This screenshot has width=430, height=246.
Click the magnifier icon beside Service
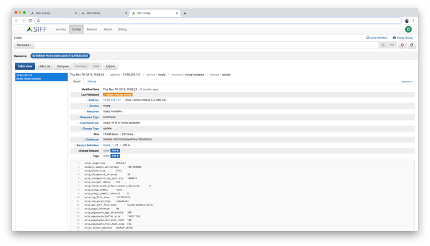coord(87,106)
